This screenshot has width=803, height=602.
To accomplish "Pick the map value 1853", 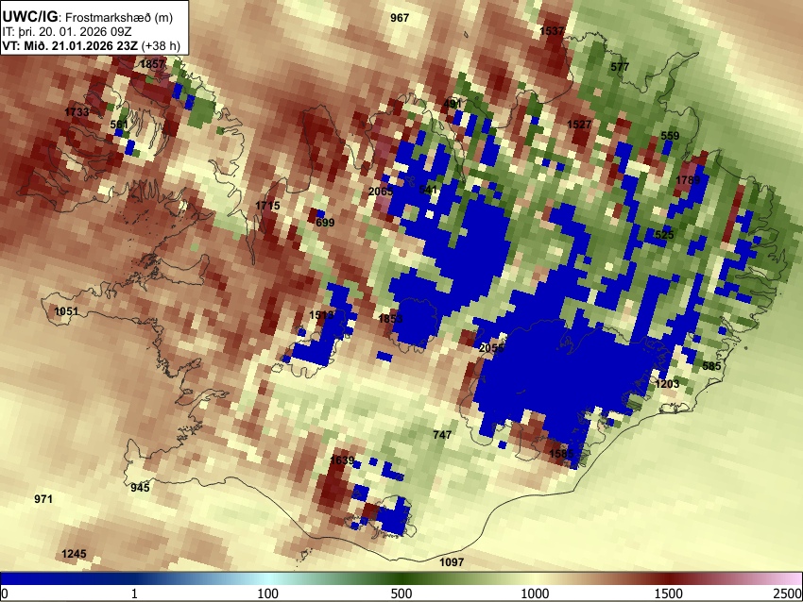I will [390, 319].
